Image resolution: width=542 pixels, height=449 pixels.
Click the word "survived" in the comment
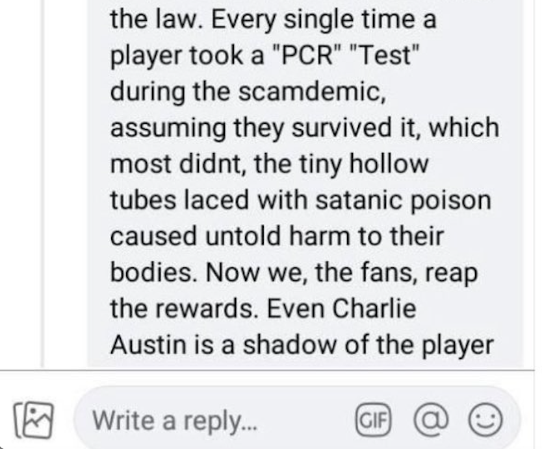pyautogui.click(x=341, y=128)
